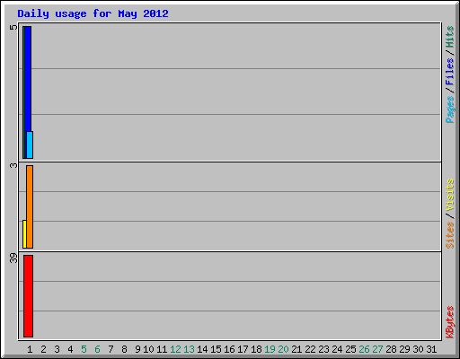Click the red KBytes bar
This screenshot has width=460, height=359.
(28, 296)
